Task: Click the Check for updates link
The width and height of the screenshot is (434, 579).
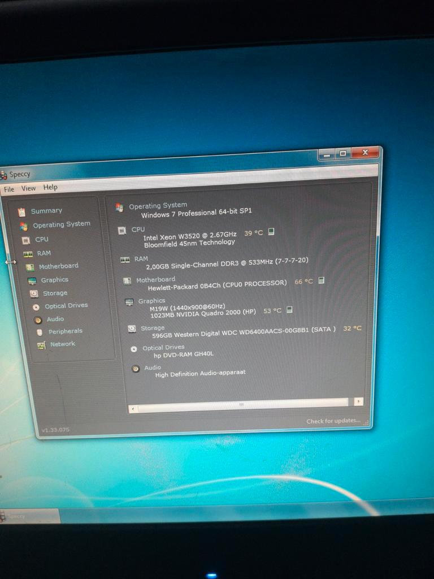Action: pos(333,421)
